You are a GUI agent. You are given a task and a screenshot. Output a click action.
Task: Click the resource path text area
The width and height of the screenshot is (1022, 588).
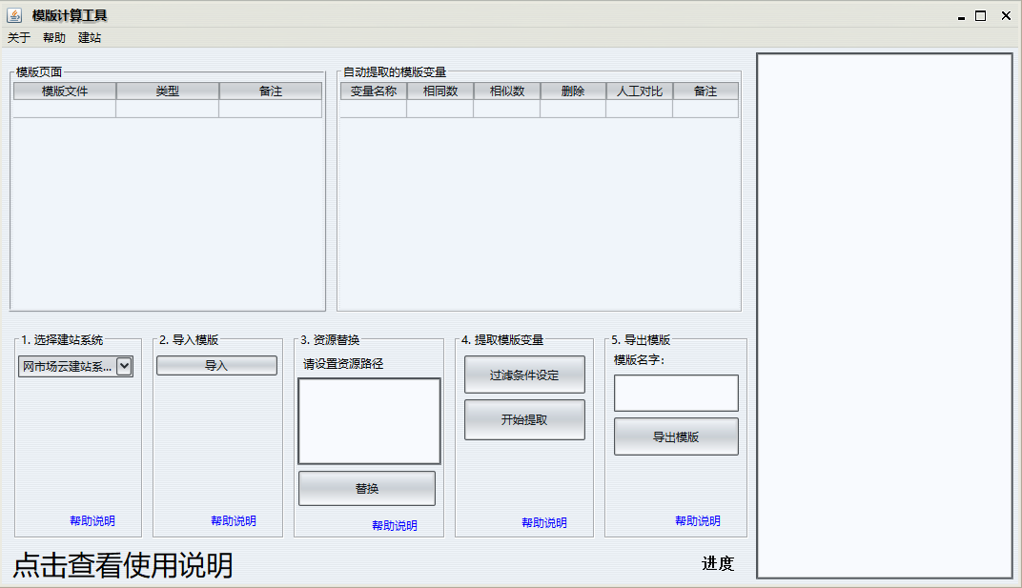369,421
